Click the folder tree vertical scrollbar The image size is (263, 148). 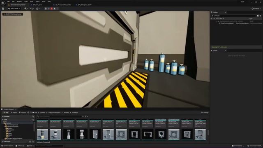click(34, 127)
